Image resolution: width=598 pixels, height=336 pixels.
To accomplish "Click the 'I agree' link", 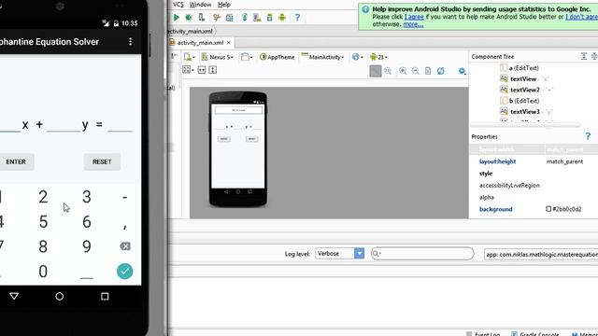I will [x=414, y=17].
